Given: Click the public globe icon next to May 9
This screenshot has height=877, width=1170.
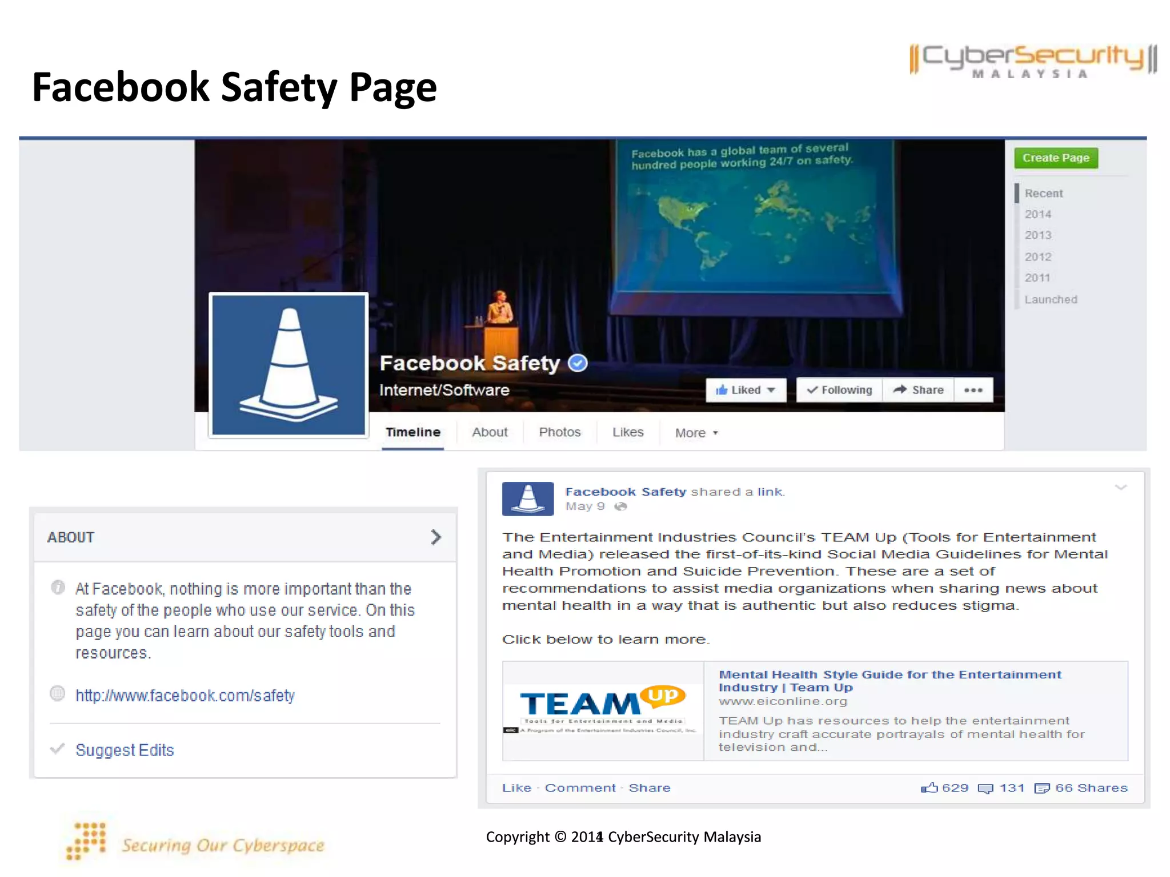Looking at the screenshot, I should [x=620, y=506].
